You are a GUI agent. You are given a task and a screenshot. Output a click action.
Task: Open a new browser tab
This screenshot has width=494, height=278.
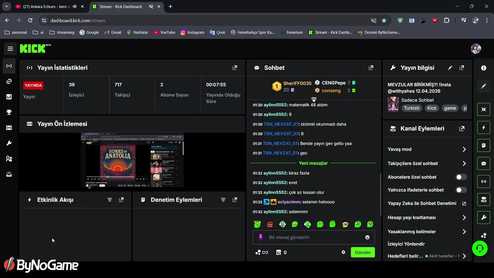pyautogui.click(x=170, y=7)
